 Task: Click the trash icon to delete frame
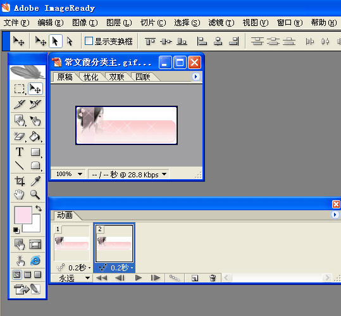tap(213, 278)
